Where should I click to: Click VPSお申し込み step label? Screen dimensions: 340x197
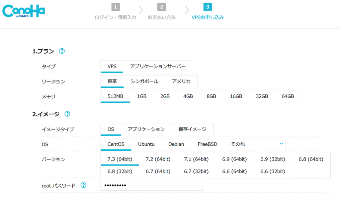coord(208,17)
